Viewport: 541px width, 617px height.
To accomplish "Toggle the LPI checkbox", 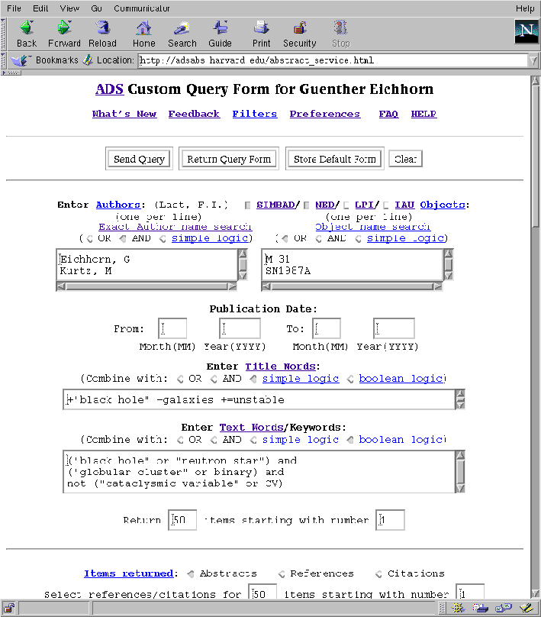I will click(x=346, y=205).
